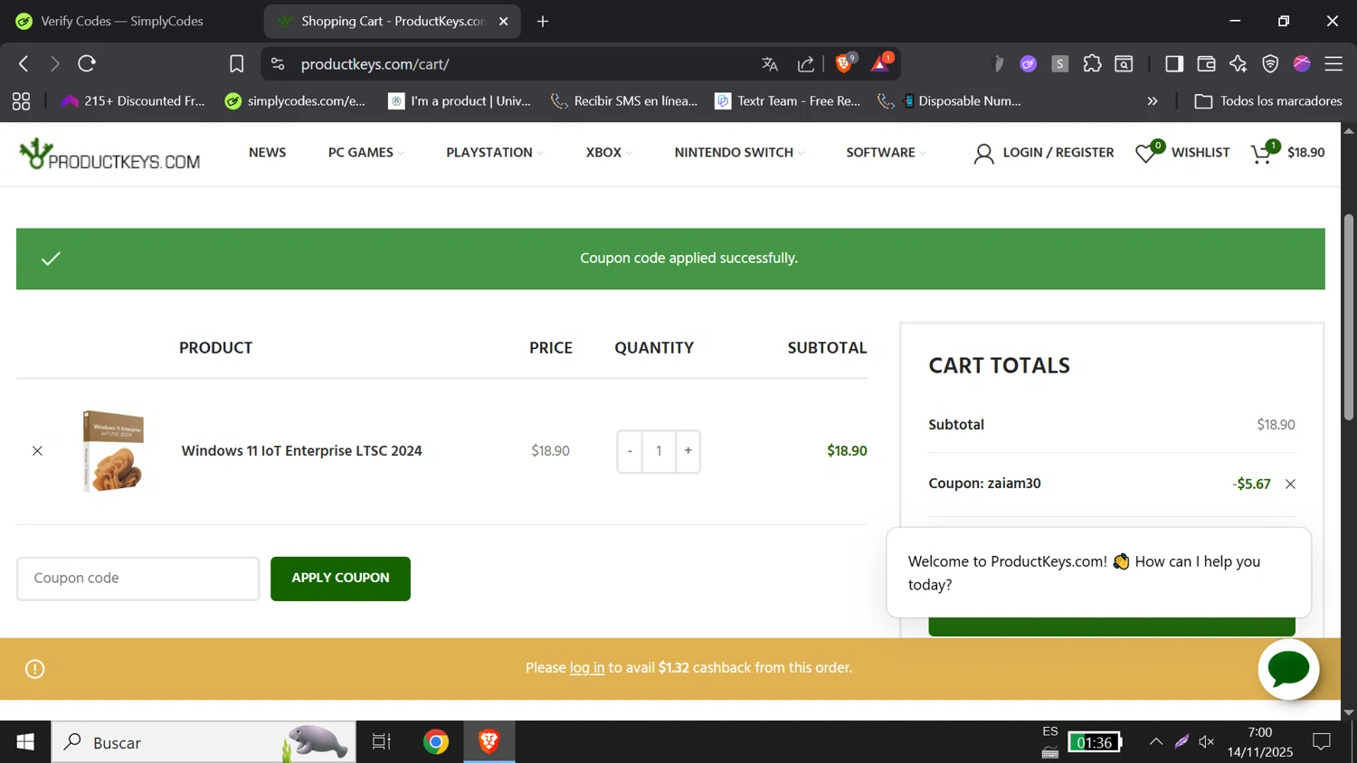Show hidden system tray icons
Image resolution: width=1357 pixels, height=763 pixels.
point(1155,742)
